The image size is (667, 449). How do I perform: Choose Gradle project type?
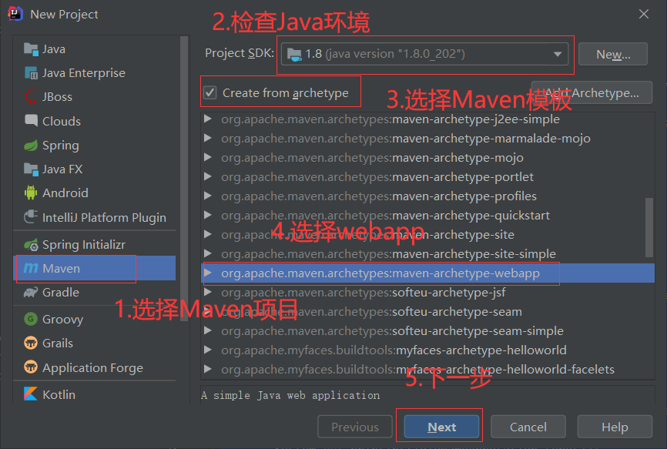click(x=96, y=293)
